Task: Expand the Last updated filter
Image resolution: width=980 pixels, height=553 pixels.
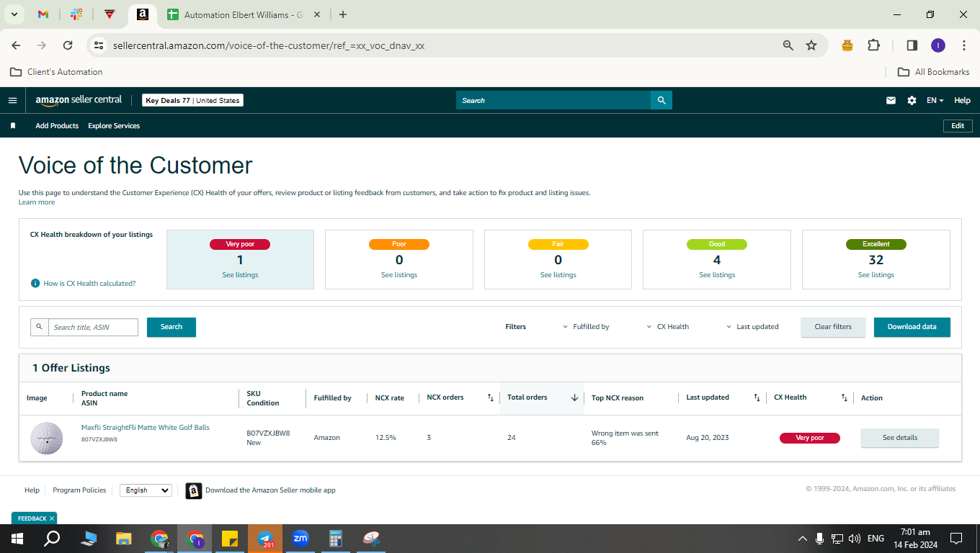Action: 752,327
